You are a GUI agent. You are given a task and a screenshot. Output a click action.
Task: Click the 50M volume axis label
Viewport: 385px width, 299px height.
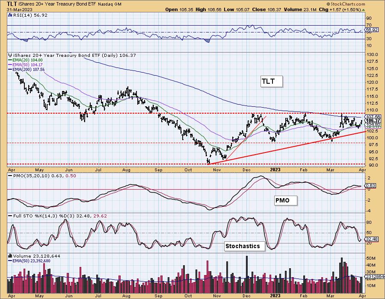371,258
